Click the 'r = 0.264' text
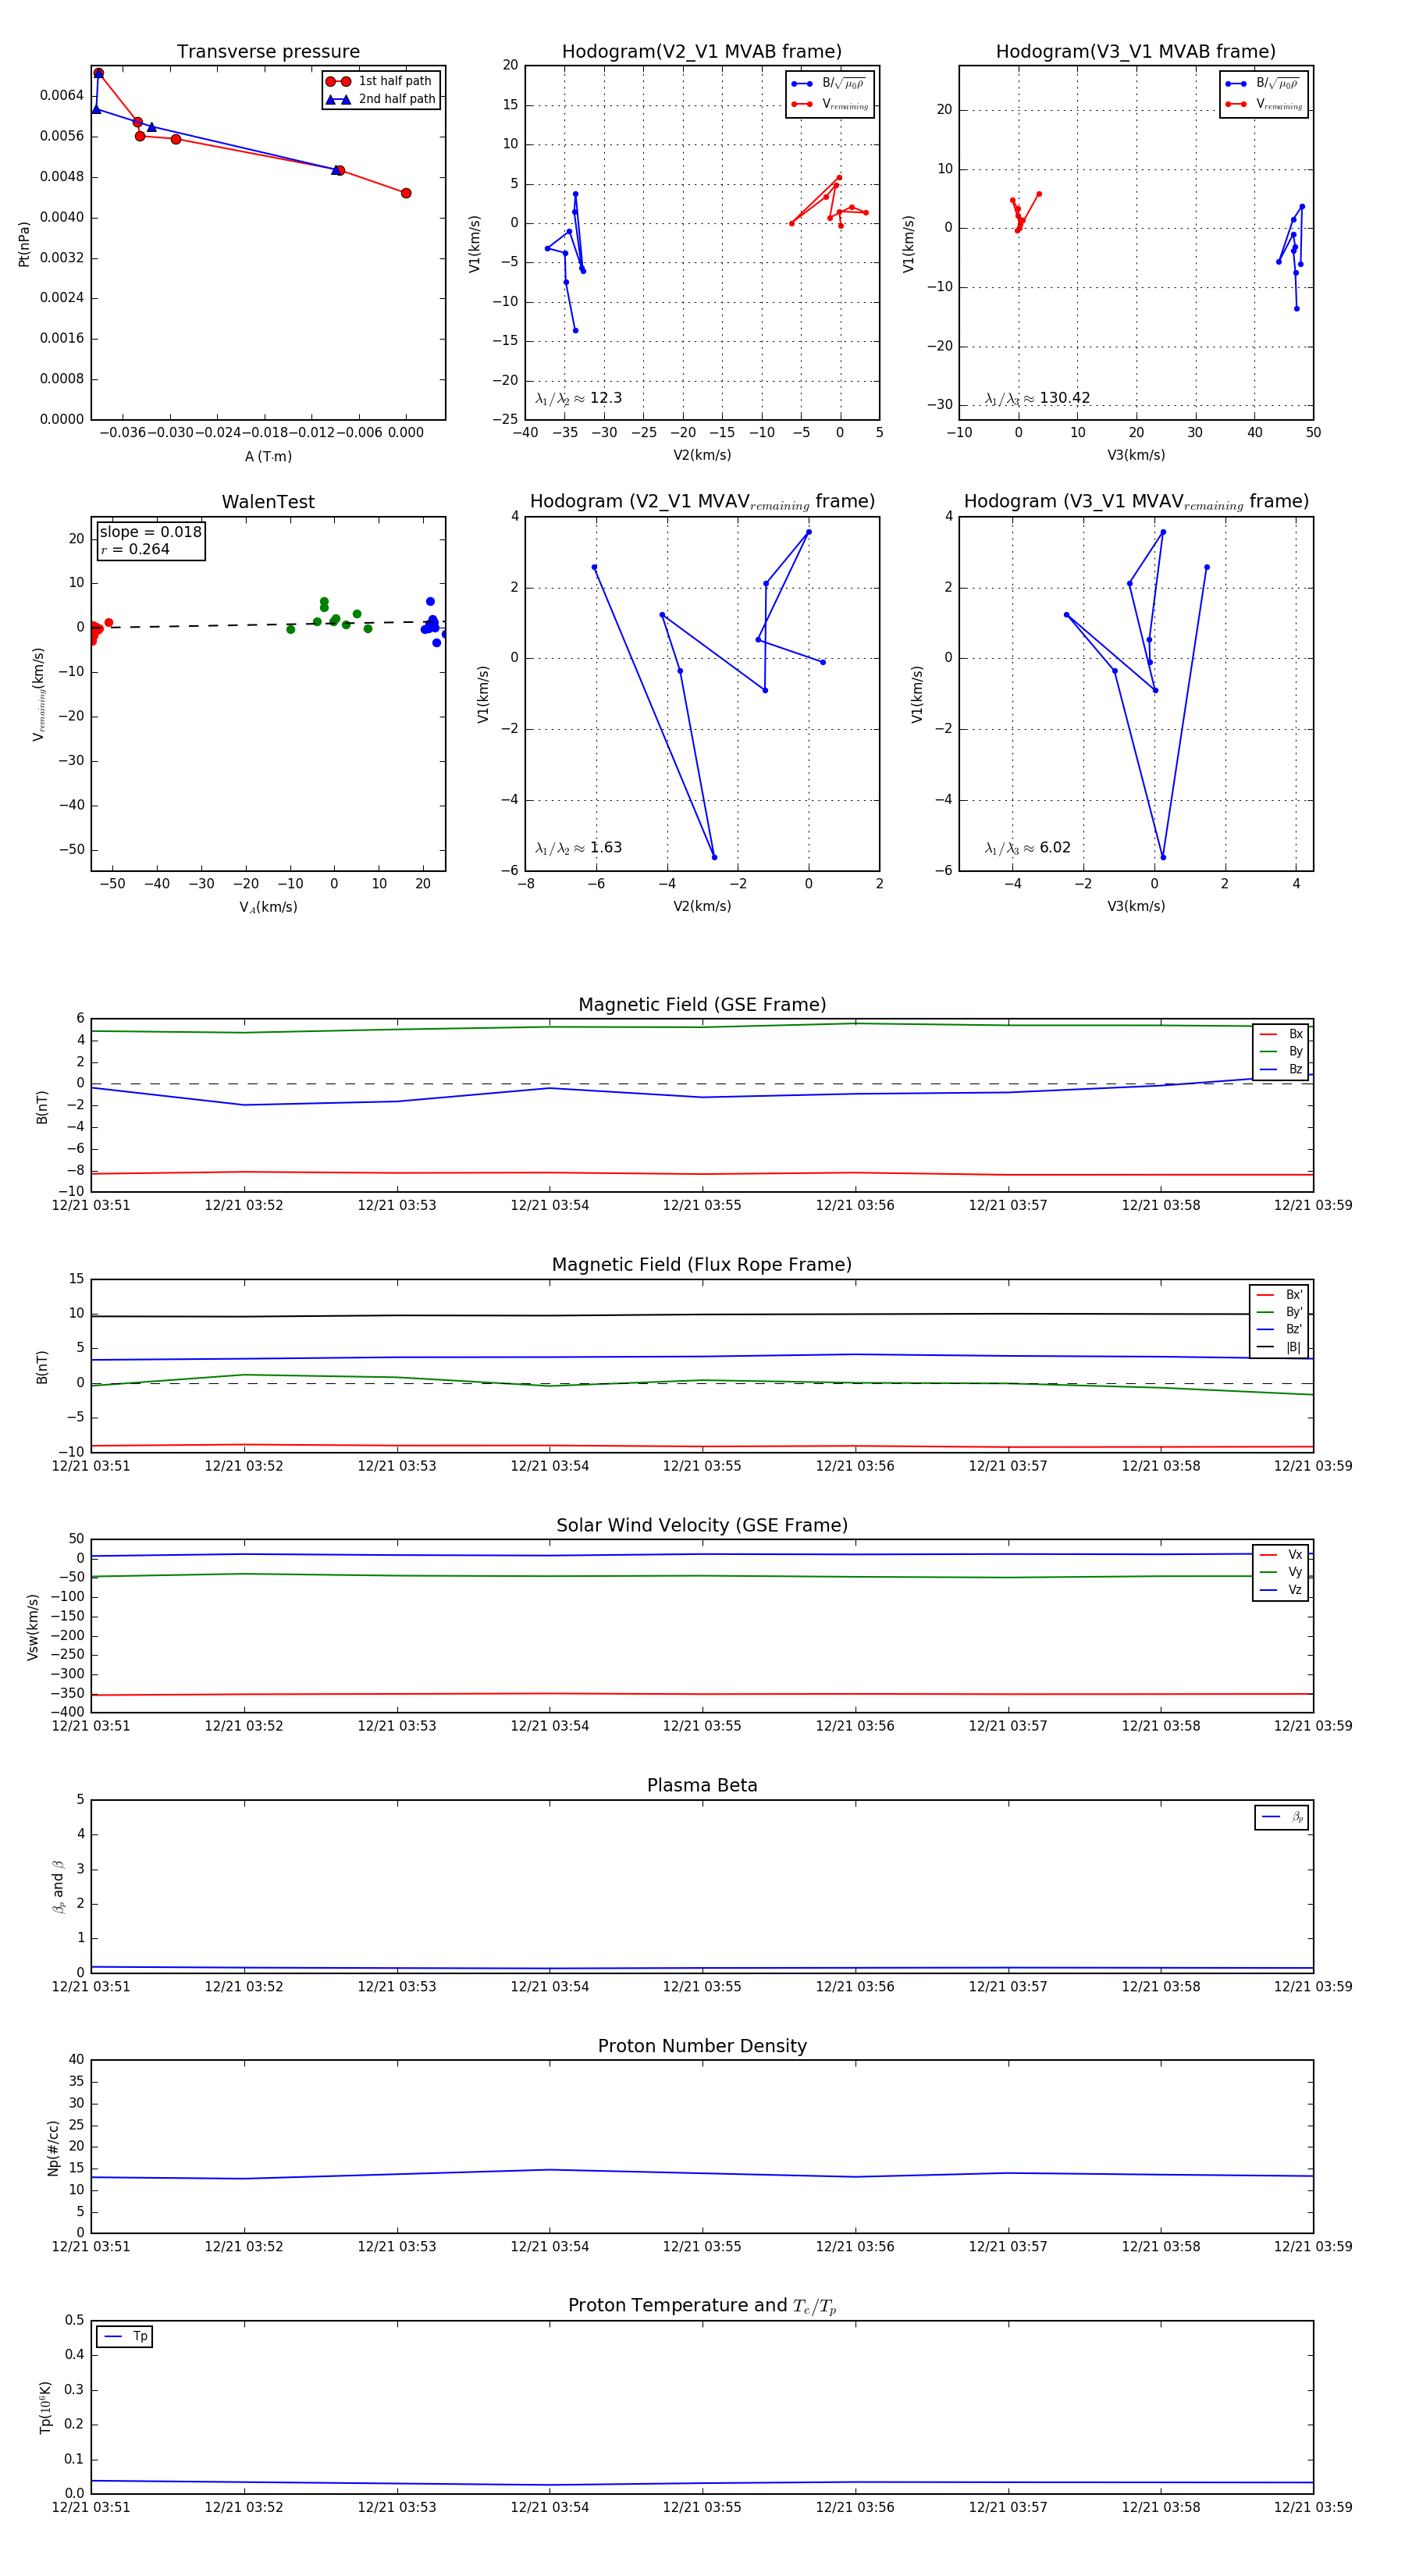1405x2576 pixels. click(135, 549)
